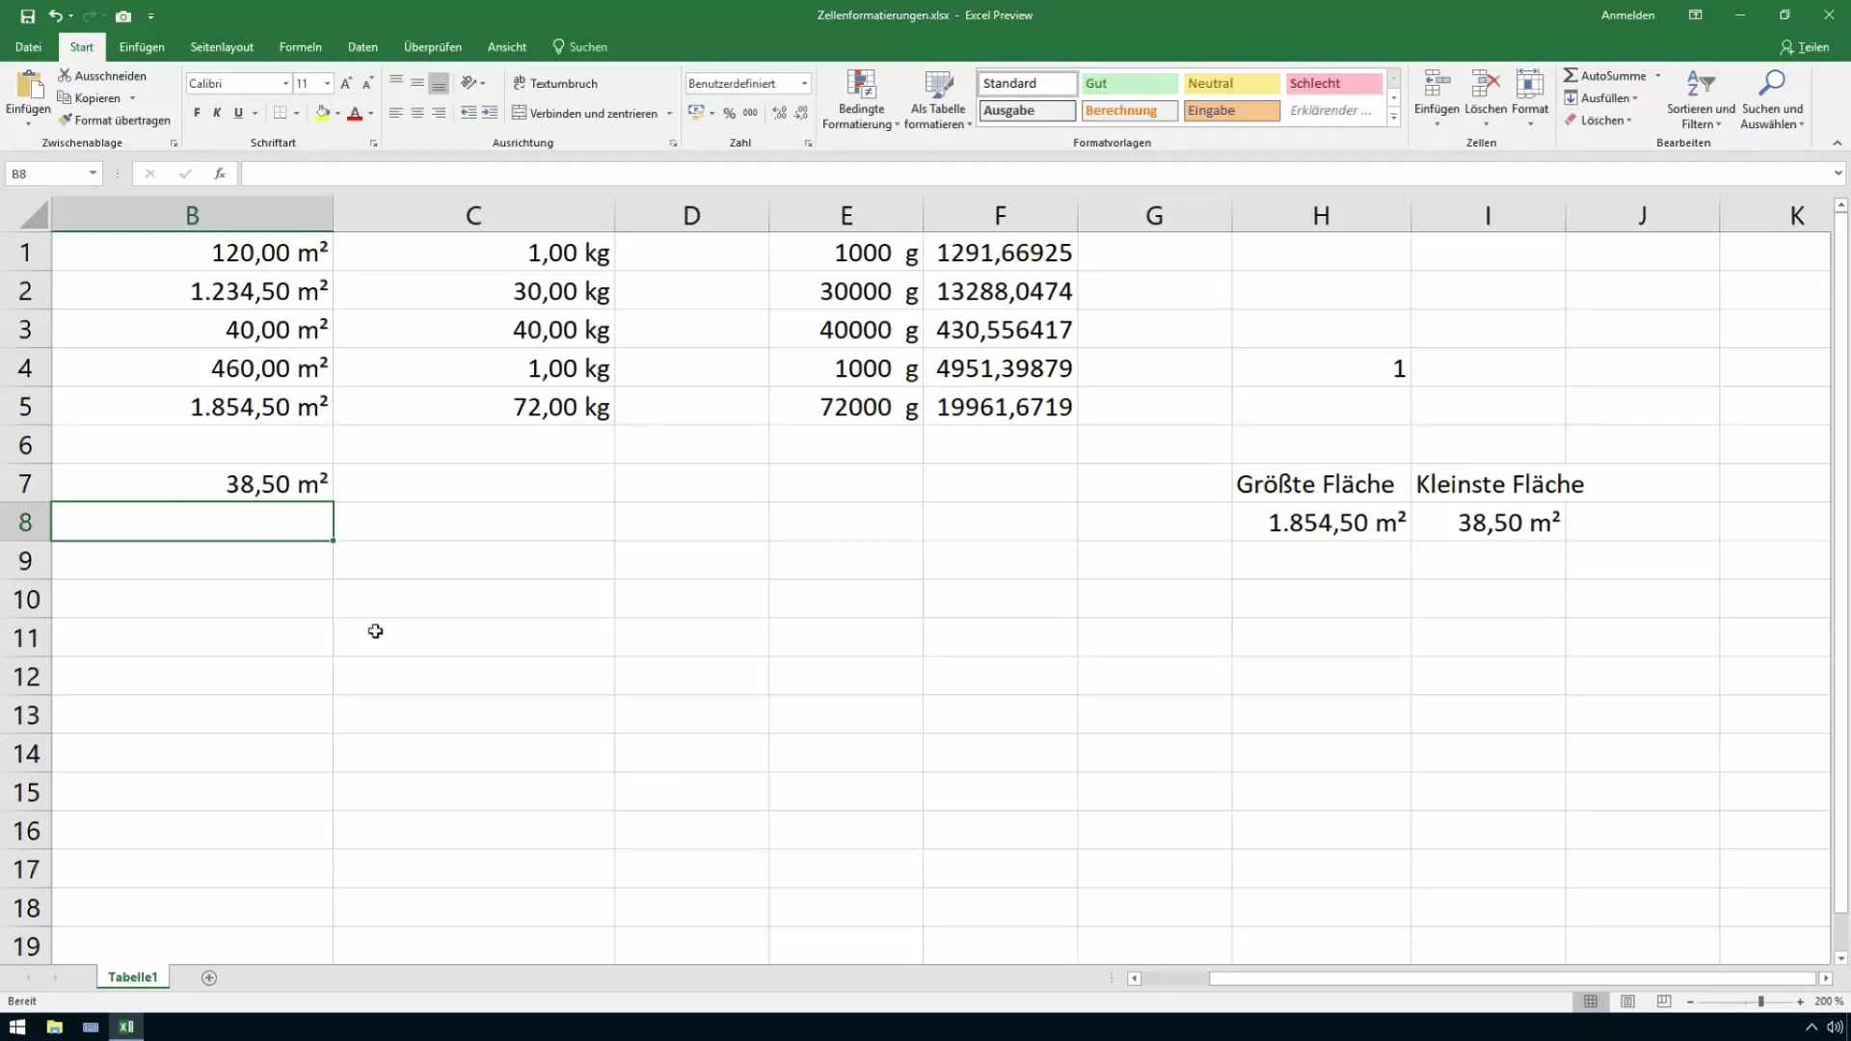This screenshot has width=1851, height=1041.
Task: Apply percent number format
Action: (730, 113)
